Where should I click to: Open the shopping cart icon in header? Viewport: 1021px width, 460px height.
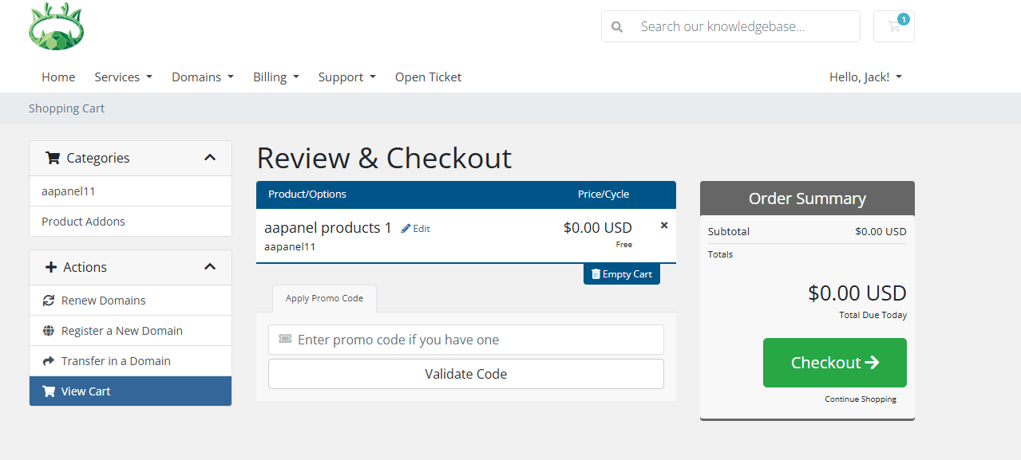click(x=893, y=26)
